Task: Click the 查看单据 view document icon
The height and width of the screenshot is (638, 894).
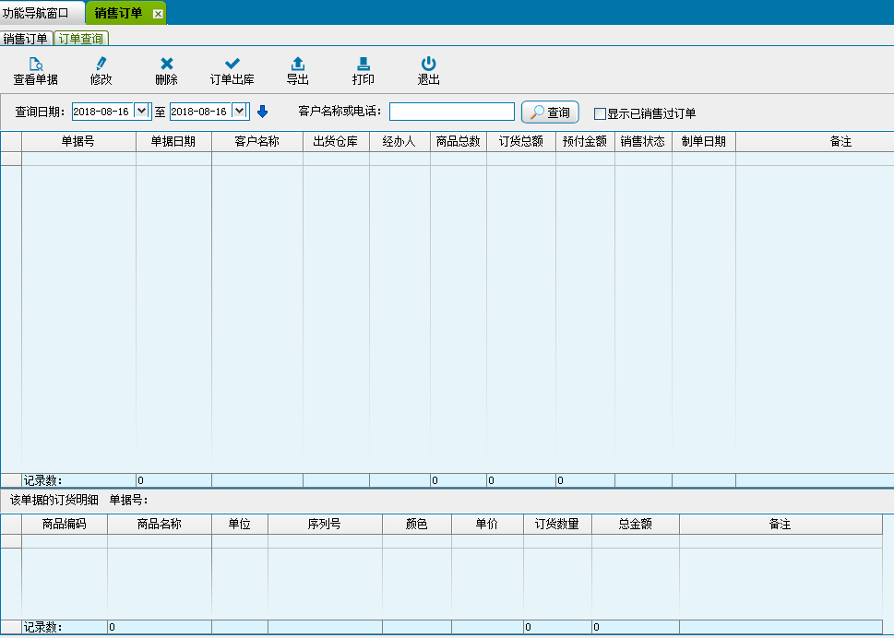Action: coord(35,64)
